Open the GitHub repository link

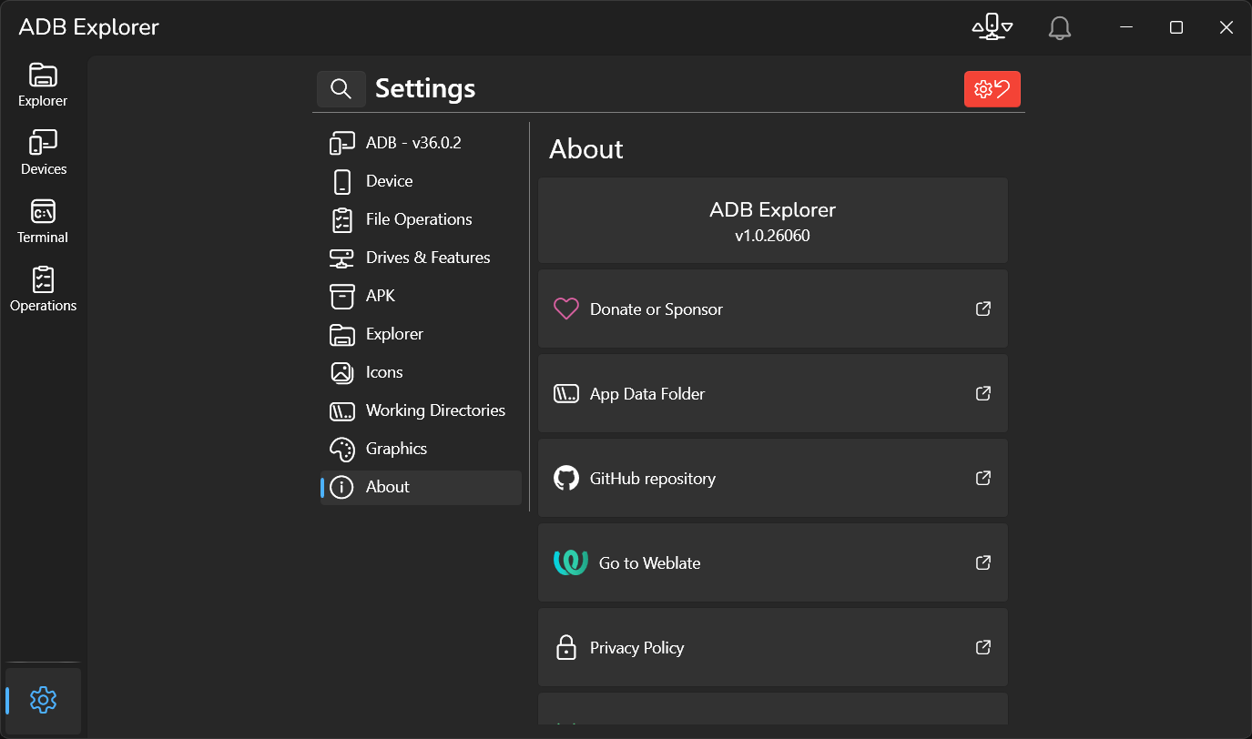pos(773,478)
